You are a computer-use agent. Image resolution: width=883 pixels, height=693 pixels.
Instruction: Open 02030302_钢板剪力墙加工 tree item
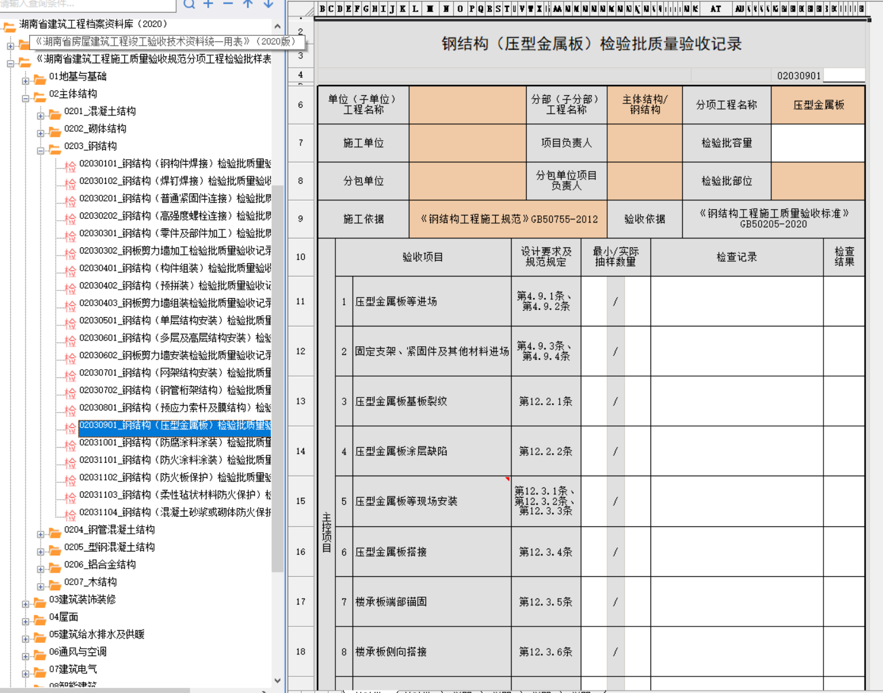[175, 250]
